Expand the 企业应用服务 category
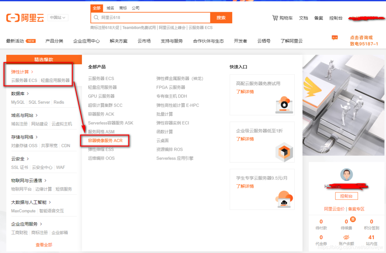The width and height of the screenshot is (386, 253). [27, 224]
